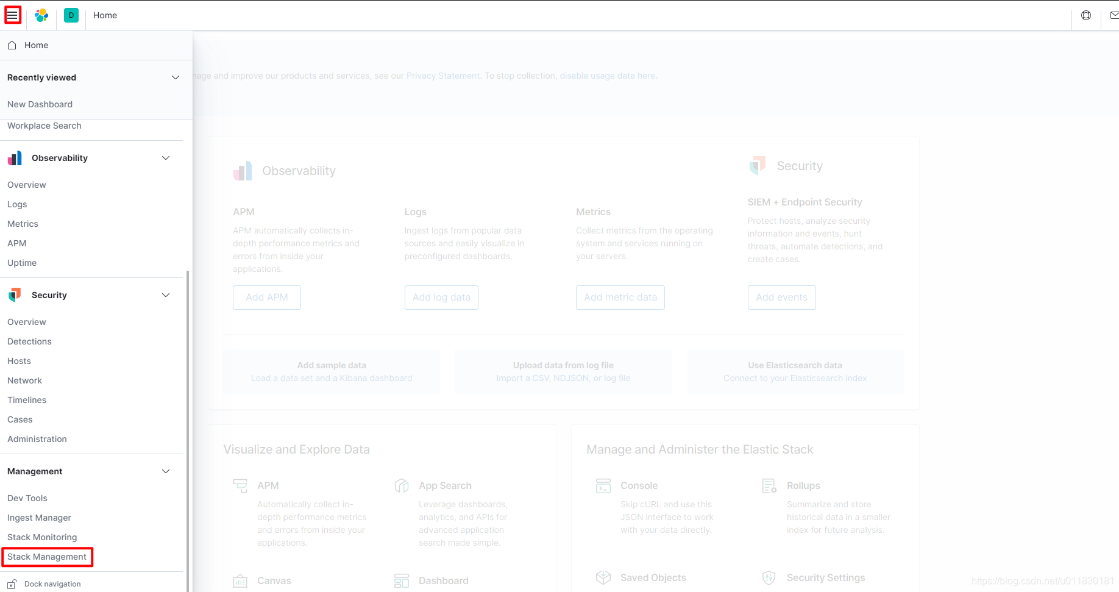Open Cases
This screenshot has height=592, width=1119.
(20, 419)
